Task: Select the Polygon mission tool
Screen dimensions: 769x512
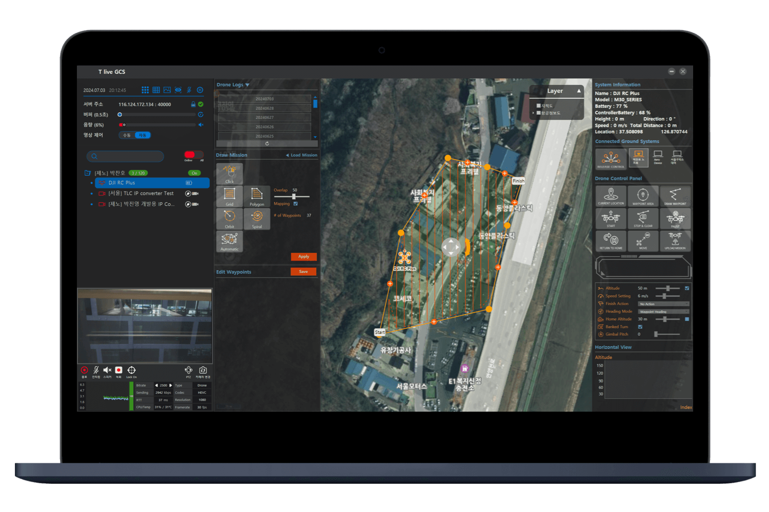Action: pos(257,197)
